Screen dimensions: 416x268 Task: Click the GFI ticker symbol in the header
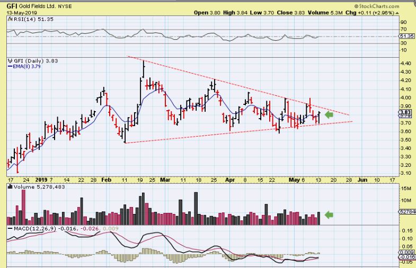click(12, 6)
